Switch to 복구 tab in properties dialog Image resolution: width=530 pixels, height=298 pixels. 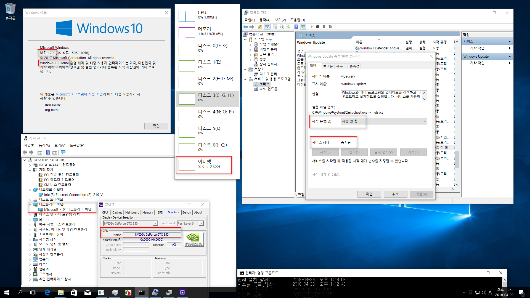[x=340, y=66]
